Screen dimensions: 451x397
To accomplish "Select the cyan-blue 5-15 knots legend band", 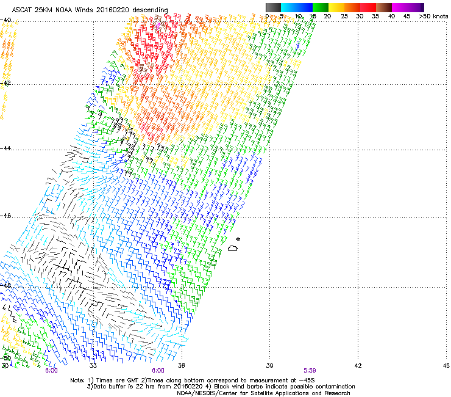I will point(297,7).
